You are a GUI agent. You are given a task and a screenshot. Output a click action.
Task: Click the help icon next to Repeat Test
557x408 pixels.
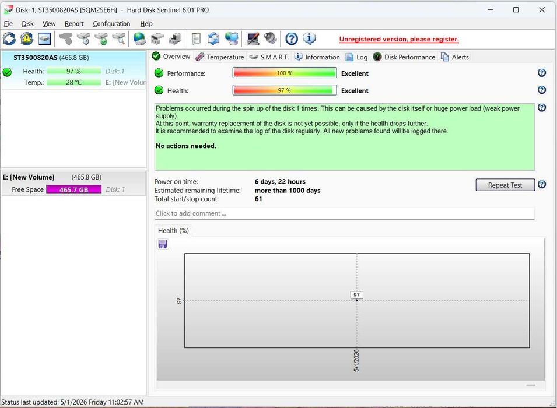pyautogui.click(x=542, y=184)
